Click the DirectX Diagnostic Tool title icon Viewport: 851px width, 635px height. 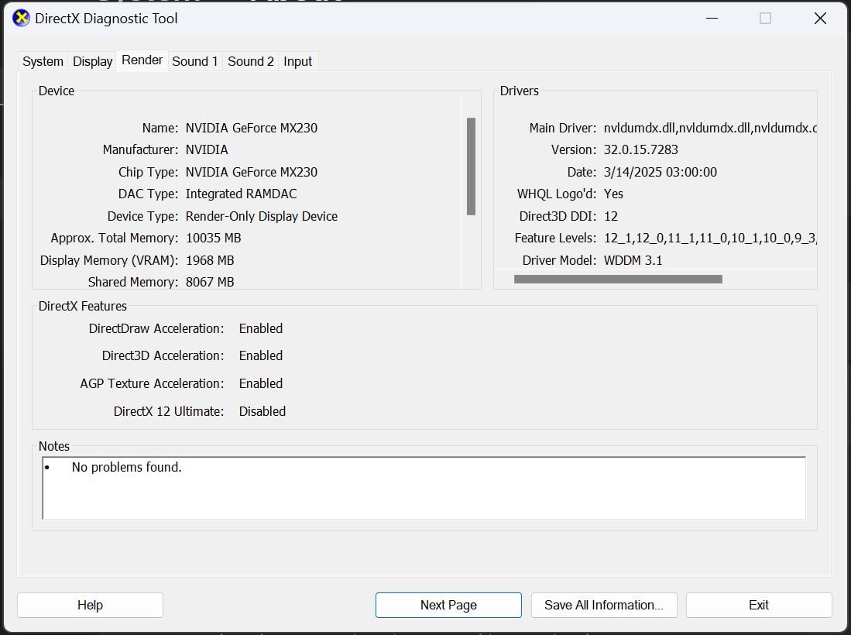click(x=21, y=18)
